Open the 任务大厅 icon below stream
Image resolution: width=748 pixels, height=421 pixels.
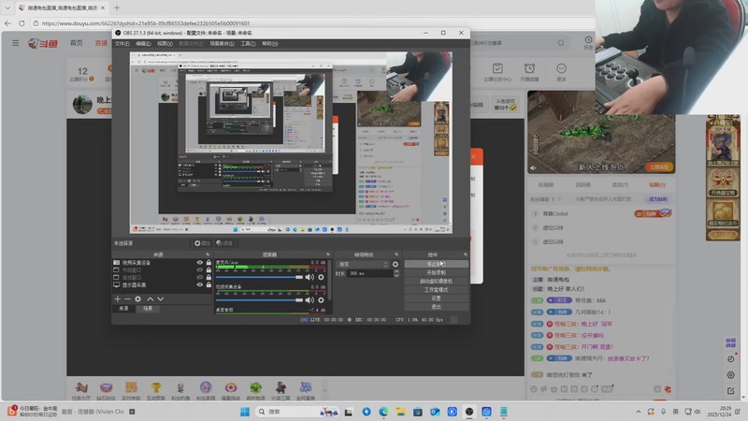coord(81,390)
